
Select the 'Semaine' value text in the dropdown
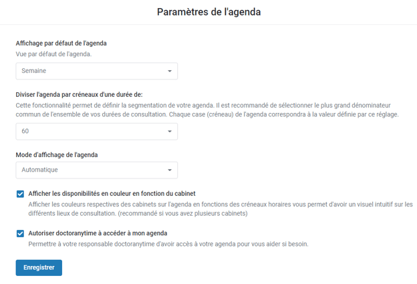click(x=34, y=71)
